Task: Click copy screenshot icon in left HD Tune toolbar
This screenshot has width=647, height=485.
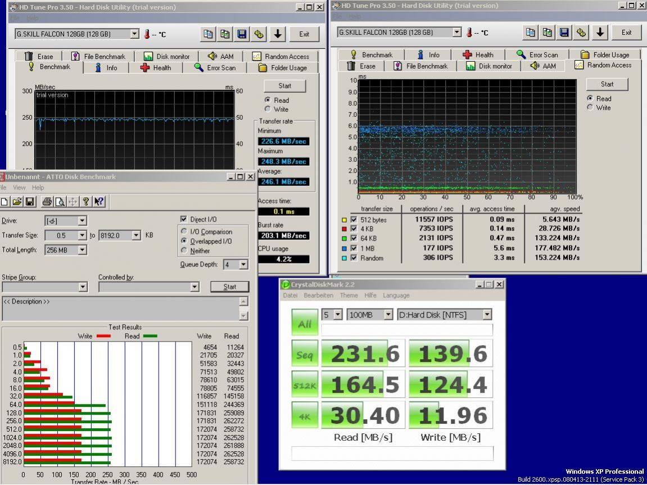Action: (x=225, y=34)
